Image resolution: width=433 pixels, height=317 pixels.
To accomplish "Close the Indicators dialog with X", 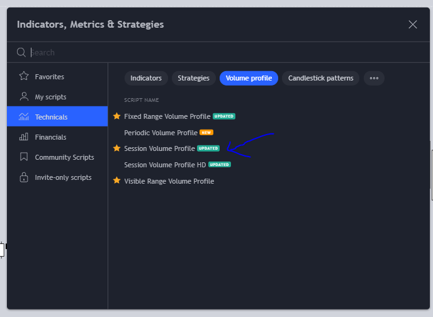I will click(413, 25).
